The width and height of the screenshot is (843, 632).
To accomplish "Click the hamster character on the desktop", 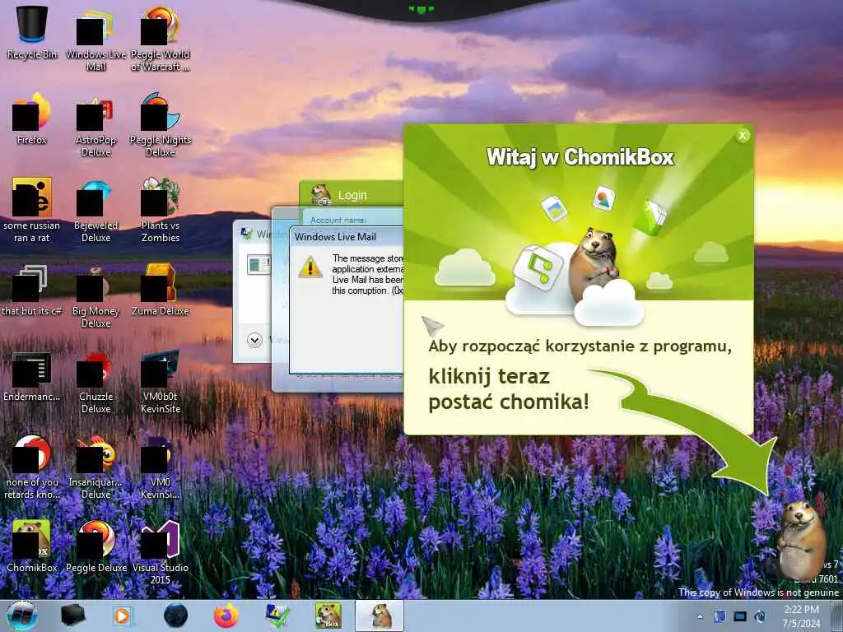I will click(x=801, y=540).
